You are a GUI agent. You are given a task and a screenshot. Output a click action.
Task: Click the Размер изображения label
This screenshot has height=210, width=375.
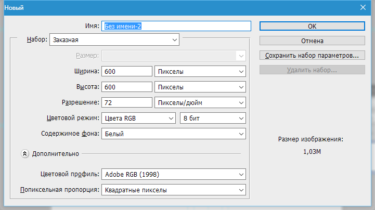click(311, 139)
